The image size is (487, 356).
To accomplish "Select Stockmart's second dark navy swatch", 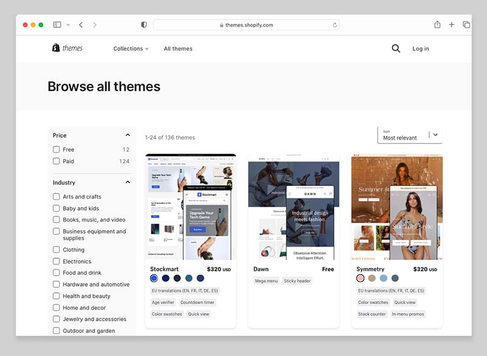I will (x=166, y=278).
